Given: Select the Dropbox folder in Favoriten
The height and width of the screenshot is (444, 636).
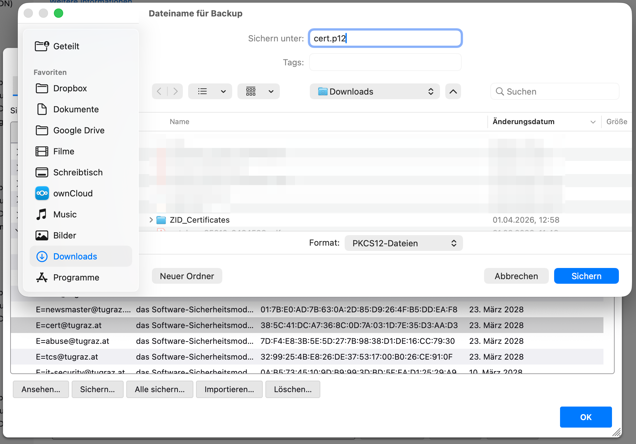Looking at the screenshot, I should [70, 88].
